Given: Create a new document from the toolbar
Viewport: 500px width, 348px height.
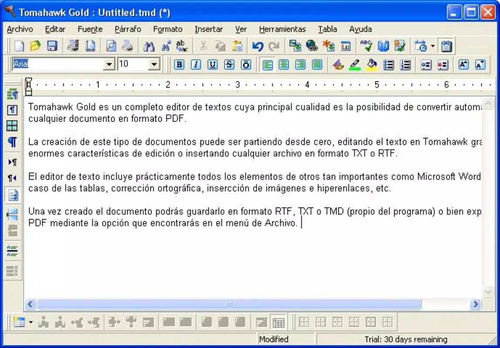Looking at the screenshot, I should coord(20,47).
